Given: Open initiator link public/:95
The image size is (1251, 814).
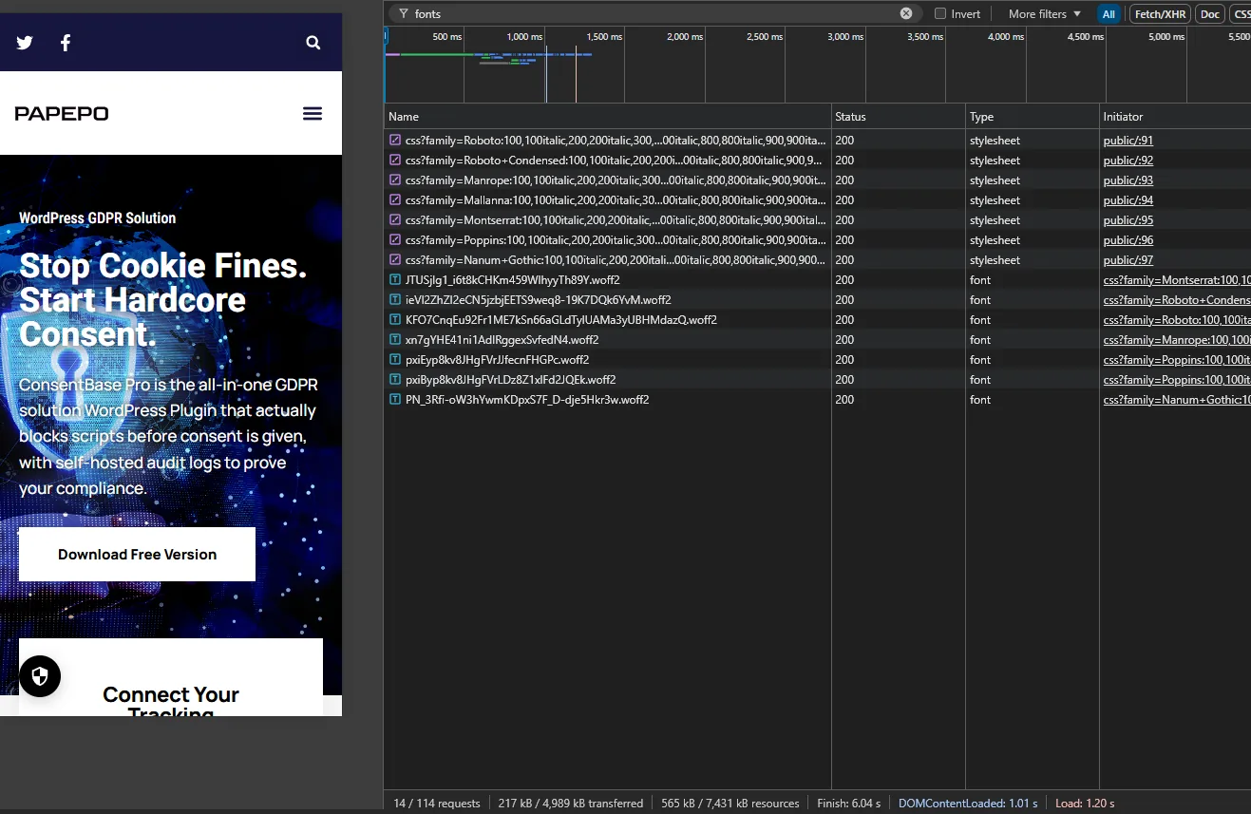Looking at the screenshot, I should pos(1128,220).
